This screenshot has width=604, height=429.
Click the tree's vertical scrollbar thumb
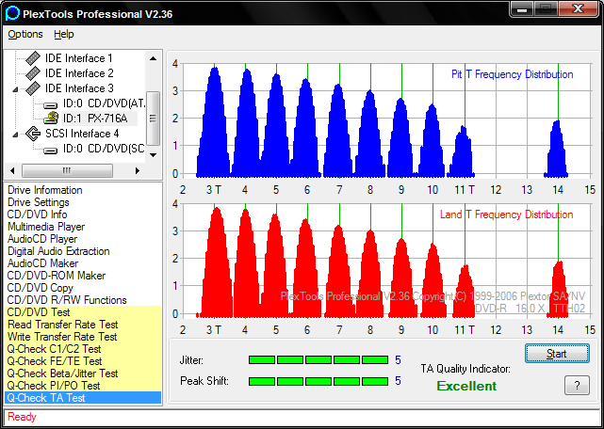point(153,119)
